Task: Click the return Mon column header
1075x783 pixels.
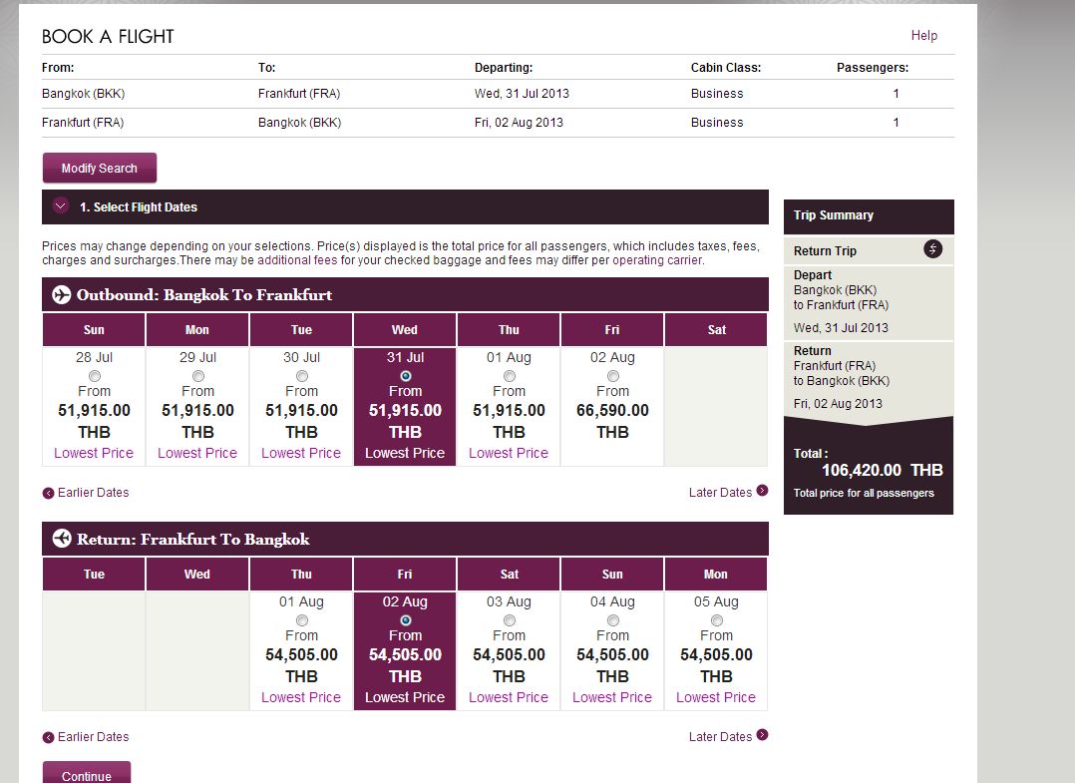Action: [716, 575]
